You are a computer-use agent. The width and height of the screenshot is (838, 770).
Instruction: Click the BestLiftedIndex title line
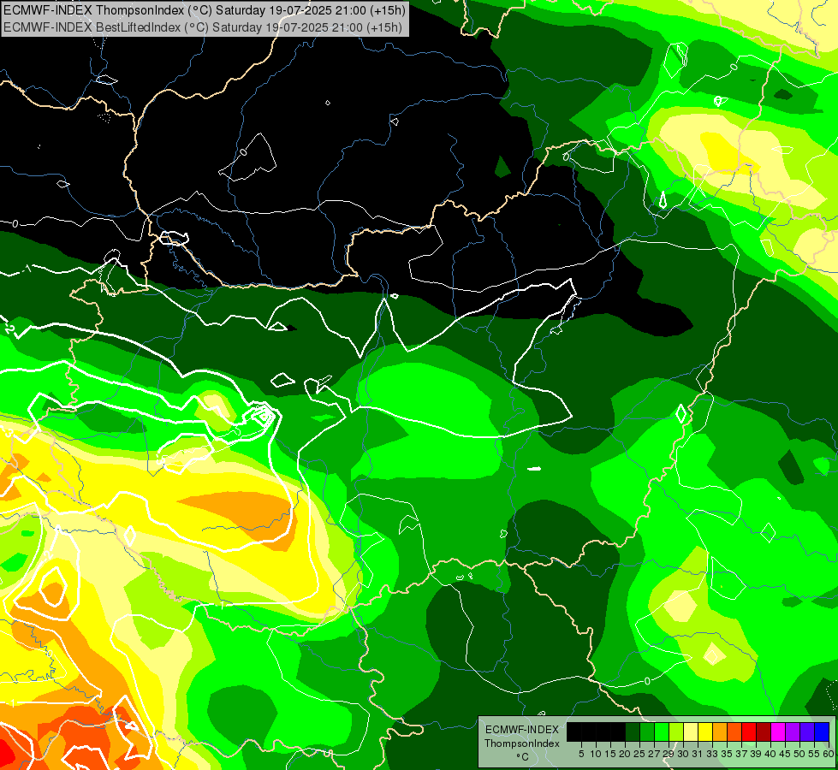[x=203, y=27]
